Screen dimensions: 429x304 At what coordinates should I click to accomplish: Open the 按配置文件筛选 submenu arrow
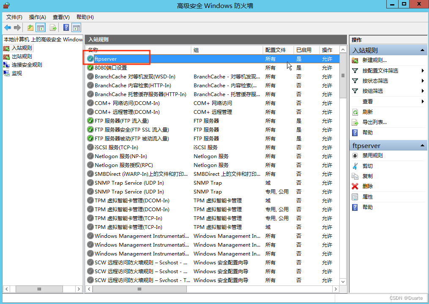(423, 71)
